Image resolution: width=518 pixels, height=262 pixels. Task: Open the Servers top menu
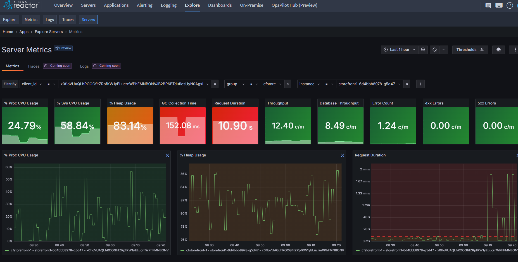coord(88,5)
